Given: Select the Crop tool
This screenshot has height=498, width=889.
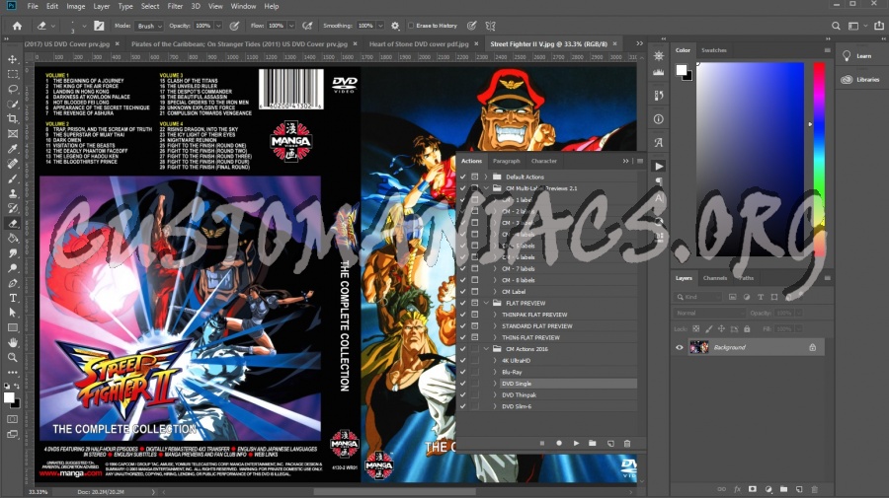Looking at the screenshot, I should (13, 119).
